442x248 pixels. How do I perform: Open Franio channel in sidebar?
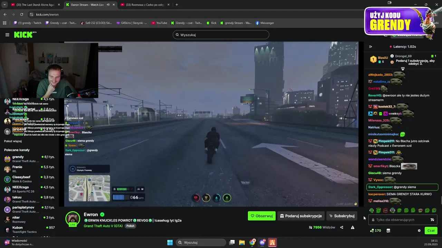(29, 169)
